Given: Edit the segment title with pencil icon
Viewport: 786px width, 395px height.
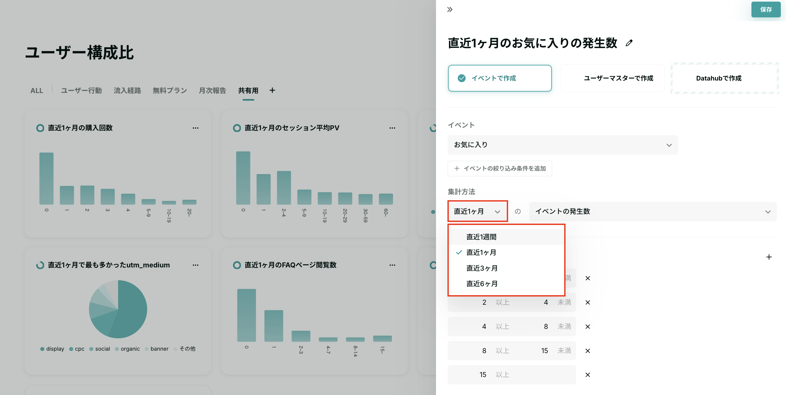Looking at the screenshot, I should tap(629, 43).
